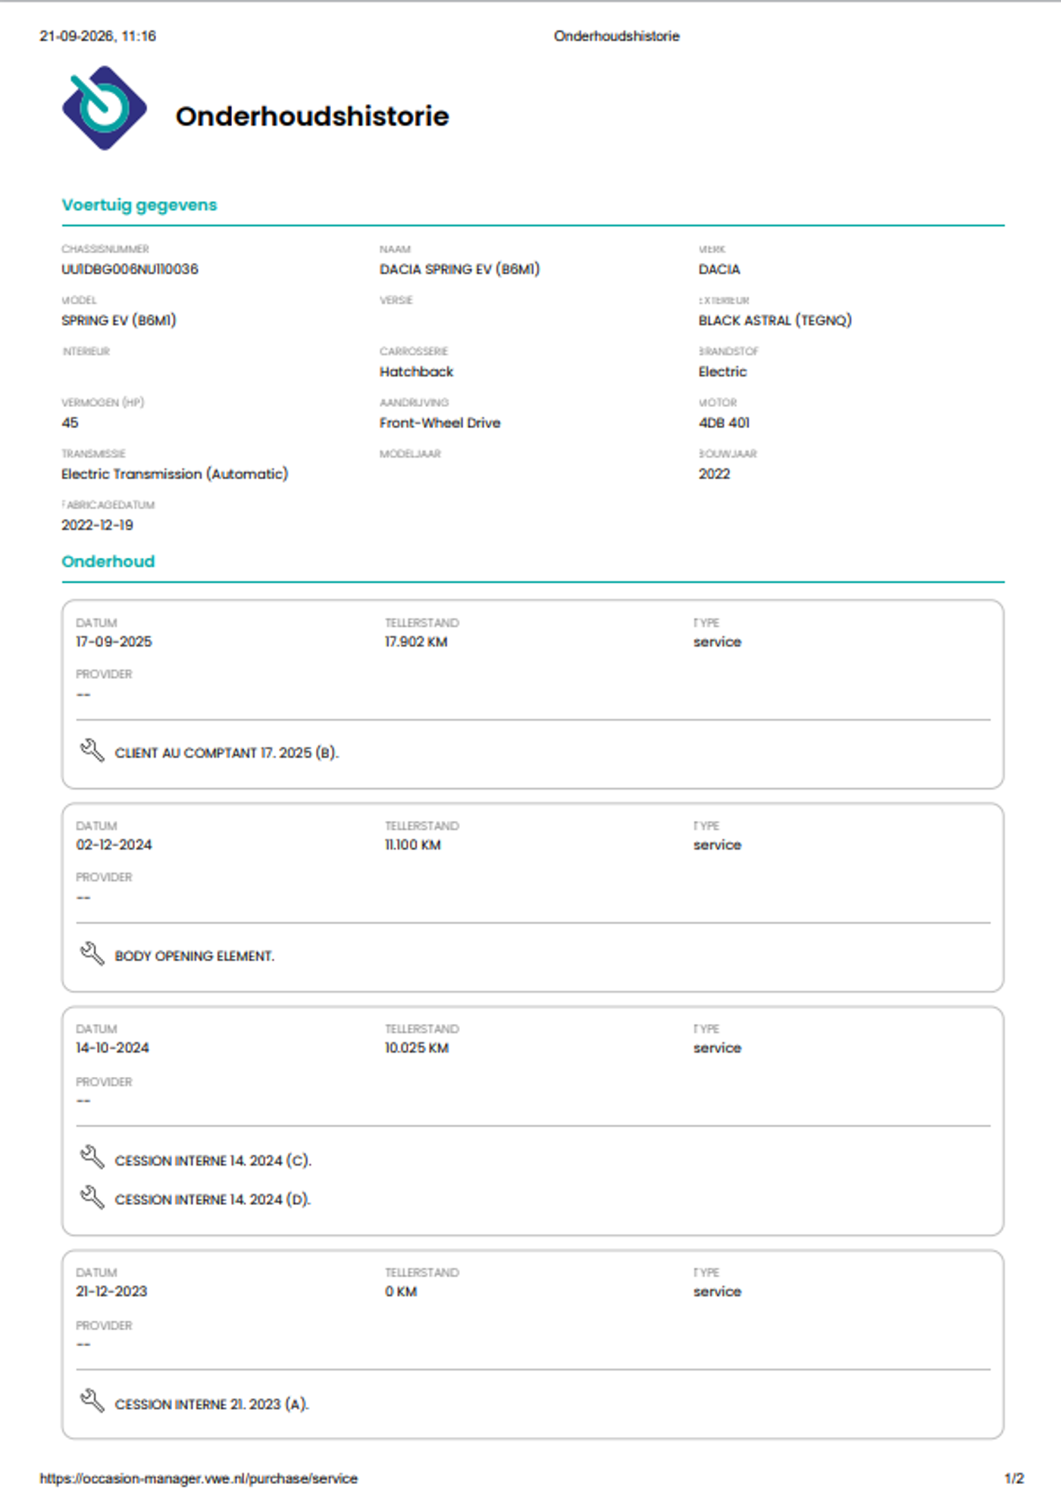Select the chassis number value under CHASSISNUMMER
Screen dimensions: 1061x1506
coord(130,269)
